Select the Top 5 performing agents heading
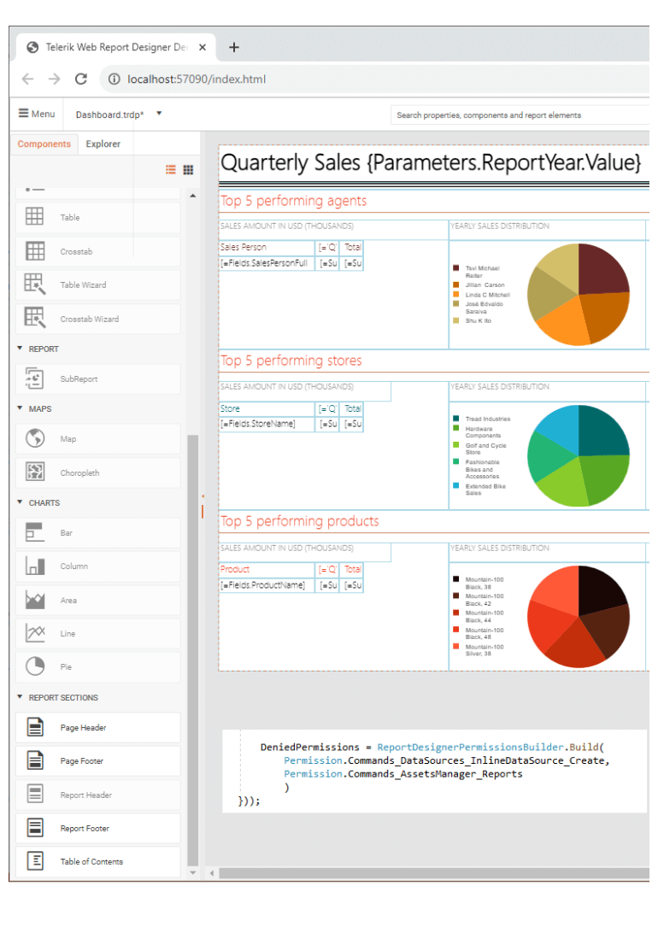Screen dimensions: 658x933 coord(294,201)
